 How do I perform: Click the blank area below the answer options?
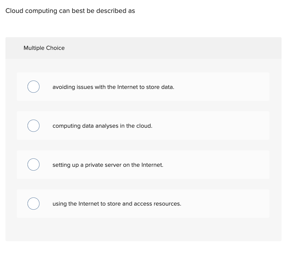click(143, 230)
